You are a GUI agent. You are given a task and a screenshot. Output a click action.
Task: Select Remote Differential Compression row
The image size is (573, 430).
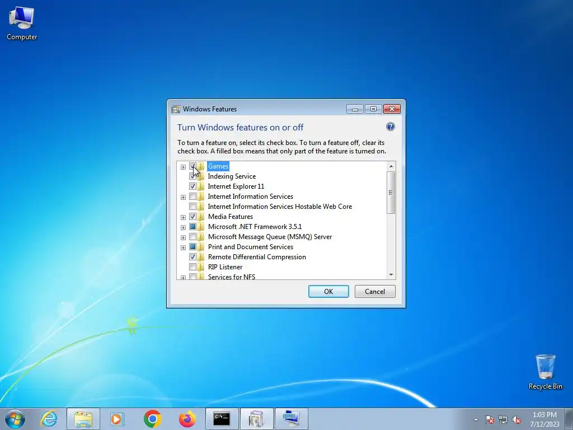click(x=257, y=257)
